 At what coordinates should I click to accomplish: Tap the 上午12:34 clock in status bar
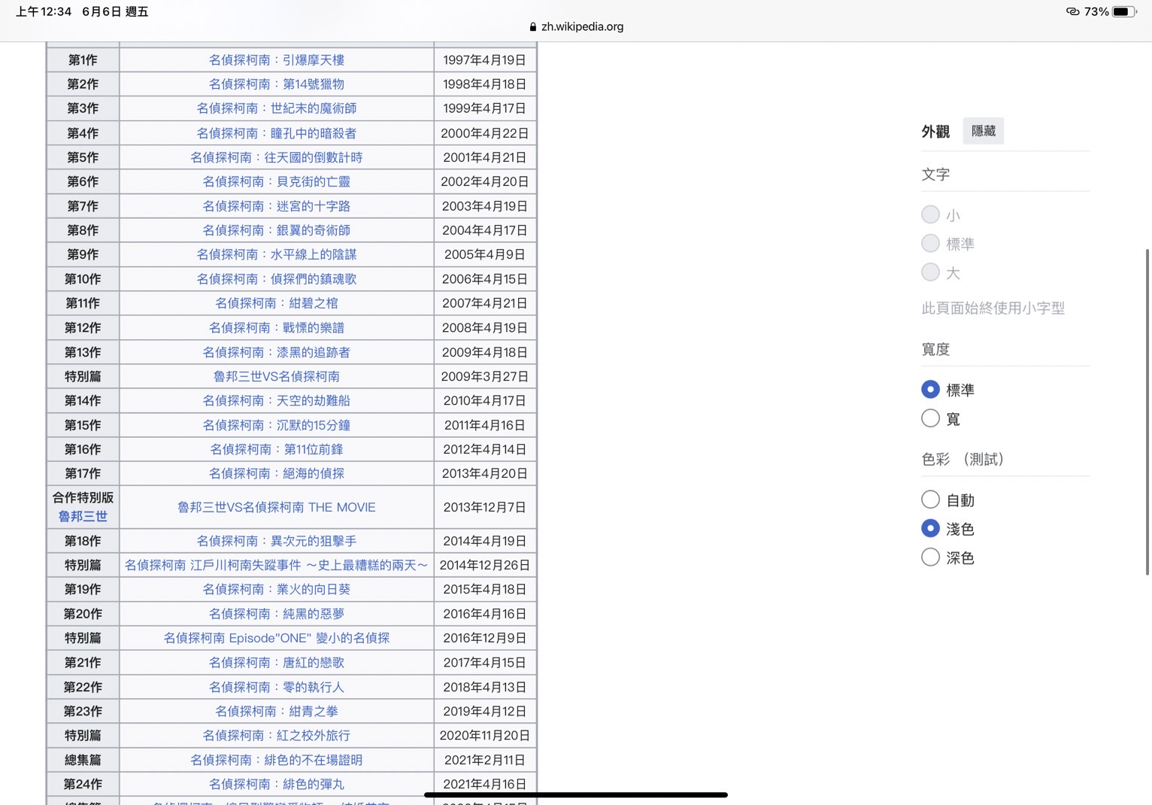click(x=44, y=11)
